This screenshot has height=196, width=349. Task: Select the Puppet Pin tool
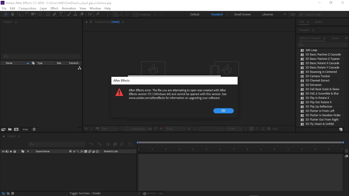click(98, 14)
